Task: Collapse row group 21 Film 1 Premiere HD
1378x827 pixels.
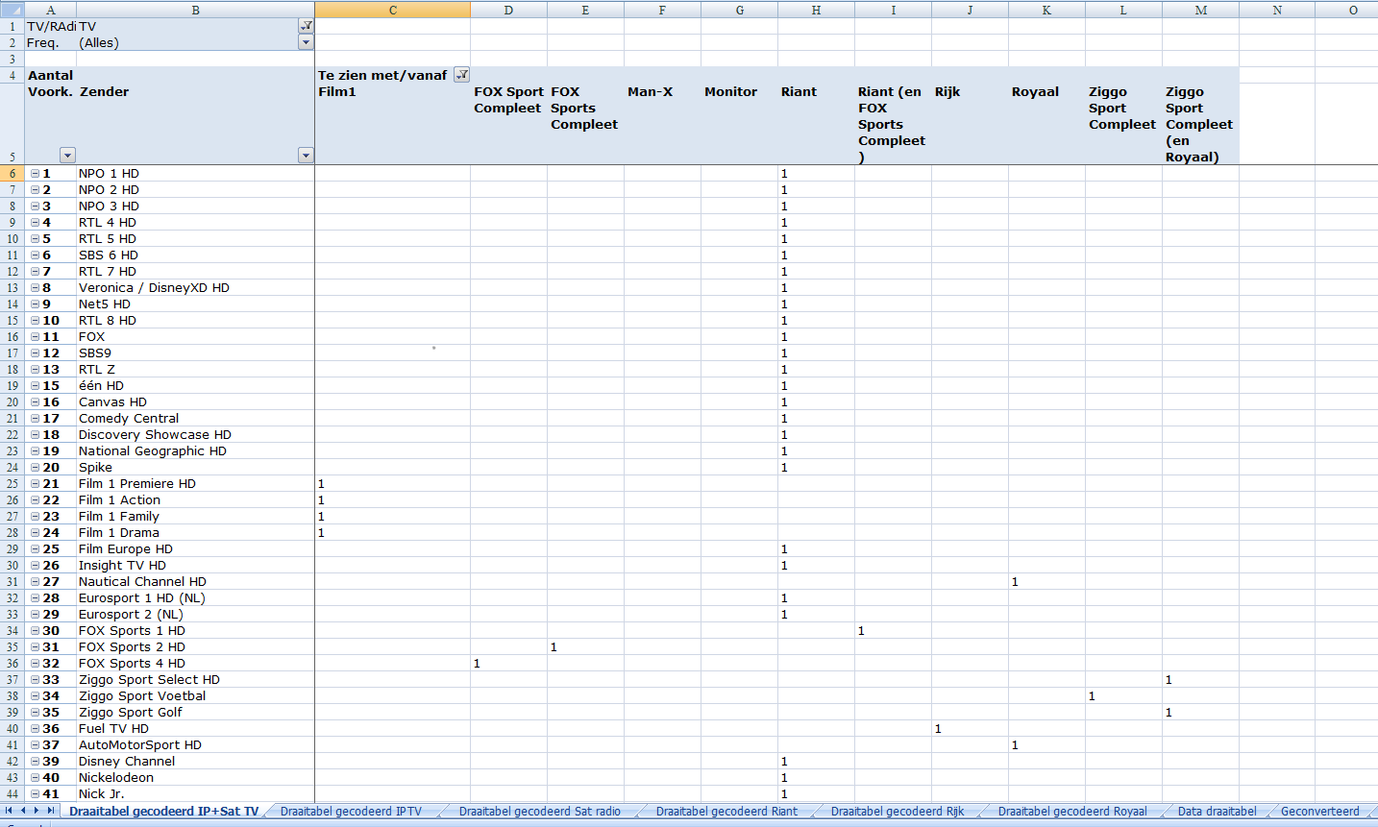Action: [x=35, y=484]
